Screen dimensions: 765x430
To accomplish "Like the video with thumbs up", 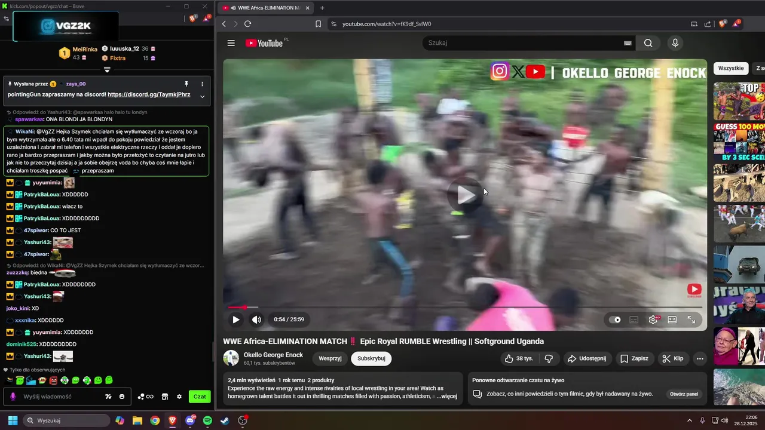I will click(518, 358).
